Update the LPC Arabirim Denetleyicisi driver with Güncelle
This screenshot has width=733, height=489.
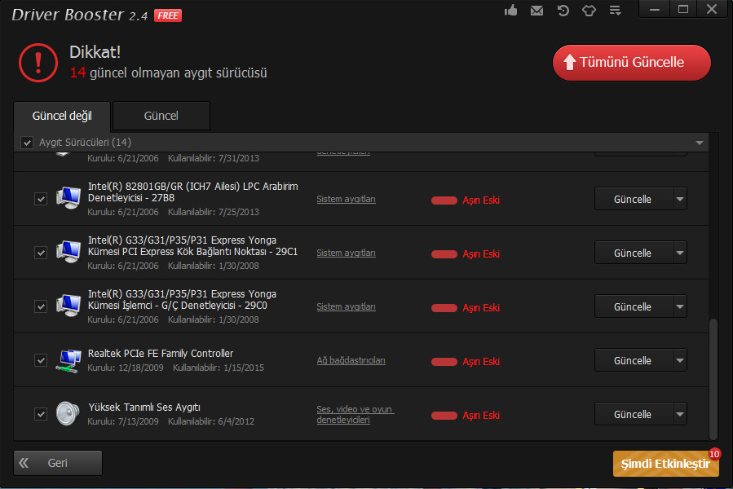click(x=634, y=199)
